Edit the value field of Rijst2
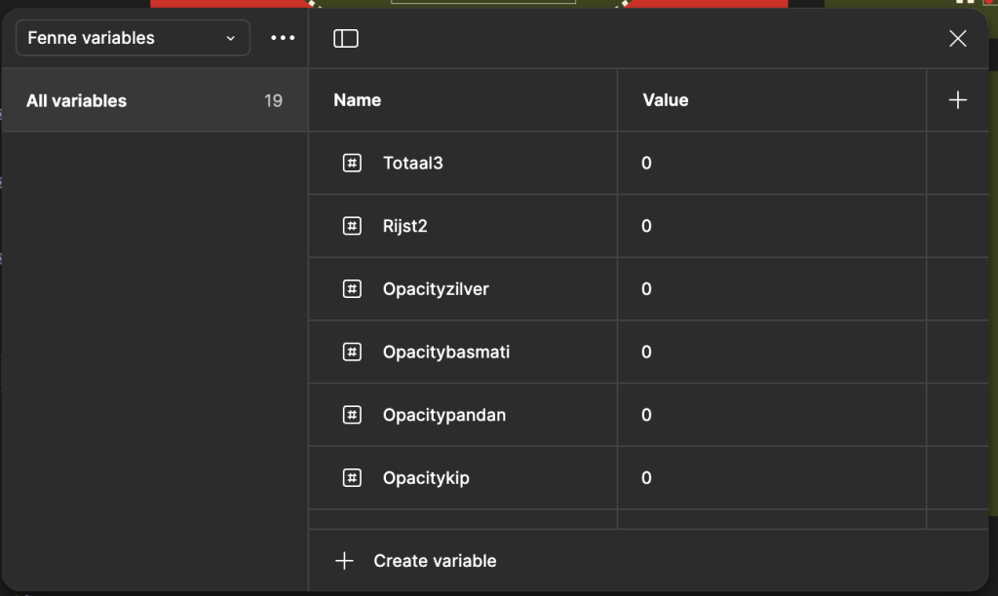The width and height of the screenshot is (998, 596). point(770,226)
